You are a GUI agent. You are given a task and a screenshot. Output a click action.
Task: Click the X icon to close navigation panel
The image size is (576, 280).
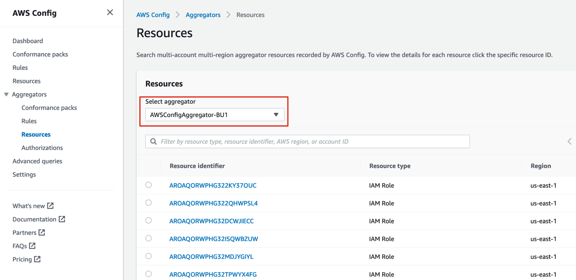click(x=109, y=12)
